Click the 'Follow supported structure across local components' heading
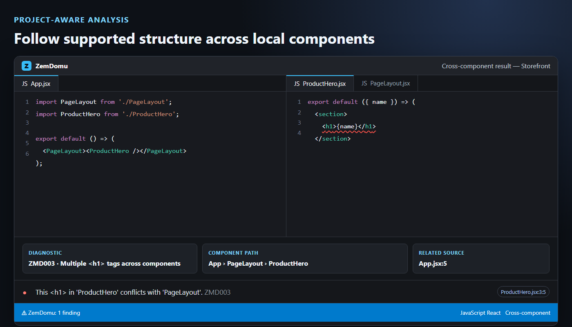 194,39
